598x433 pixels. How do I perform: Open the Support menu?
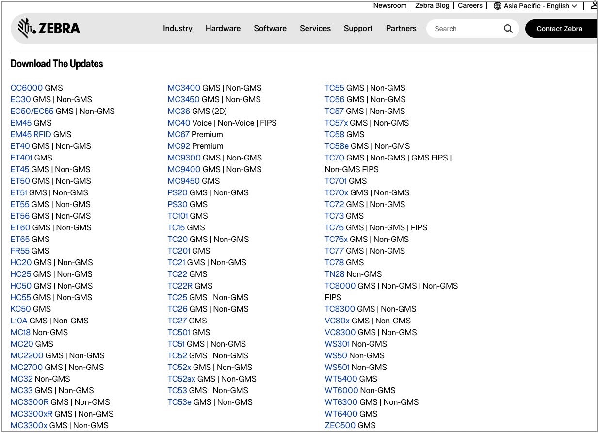pyautogui.click(x=358, y=29)
